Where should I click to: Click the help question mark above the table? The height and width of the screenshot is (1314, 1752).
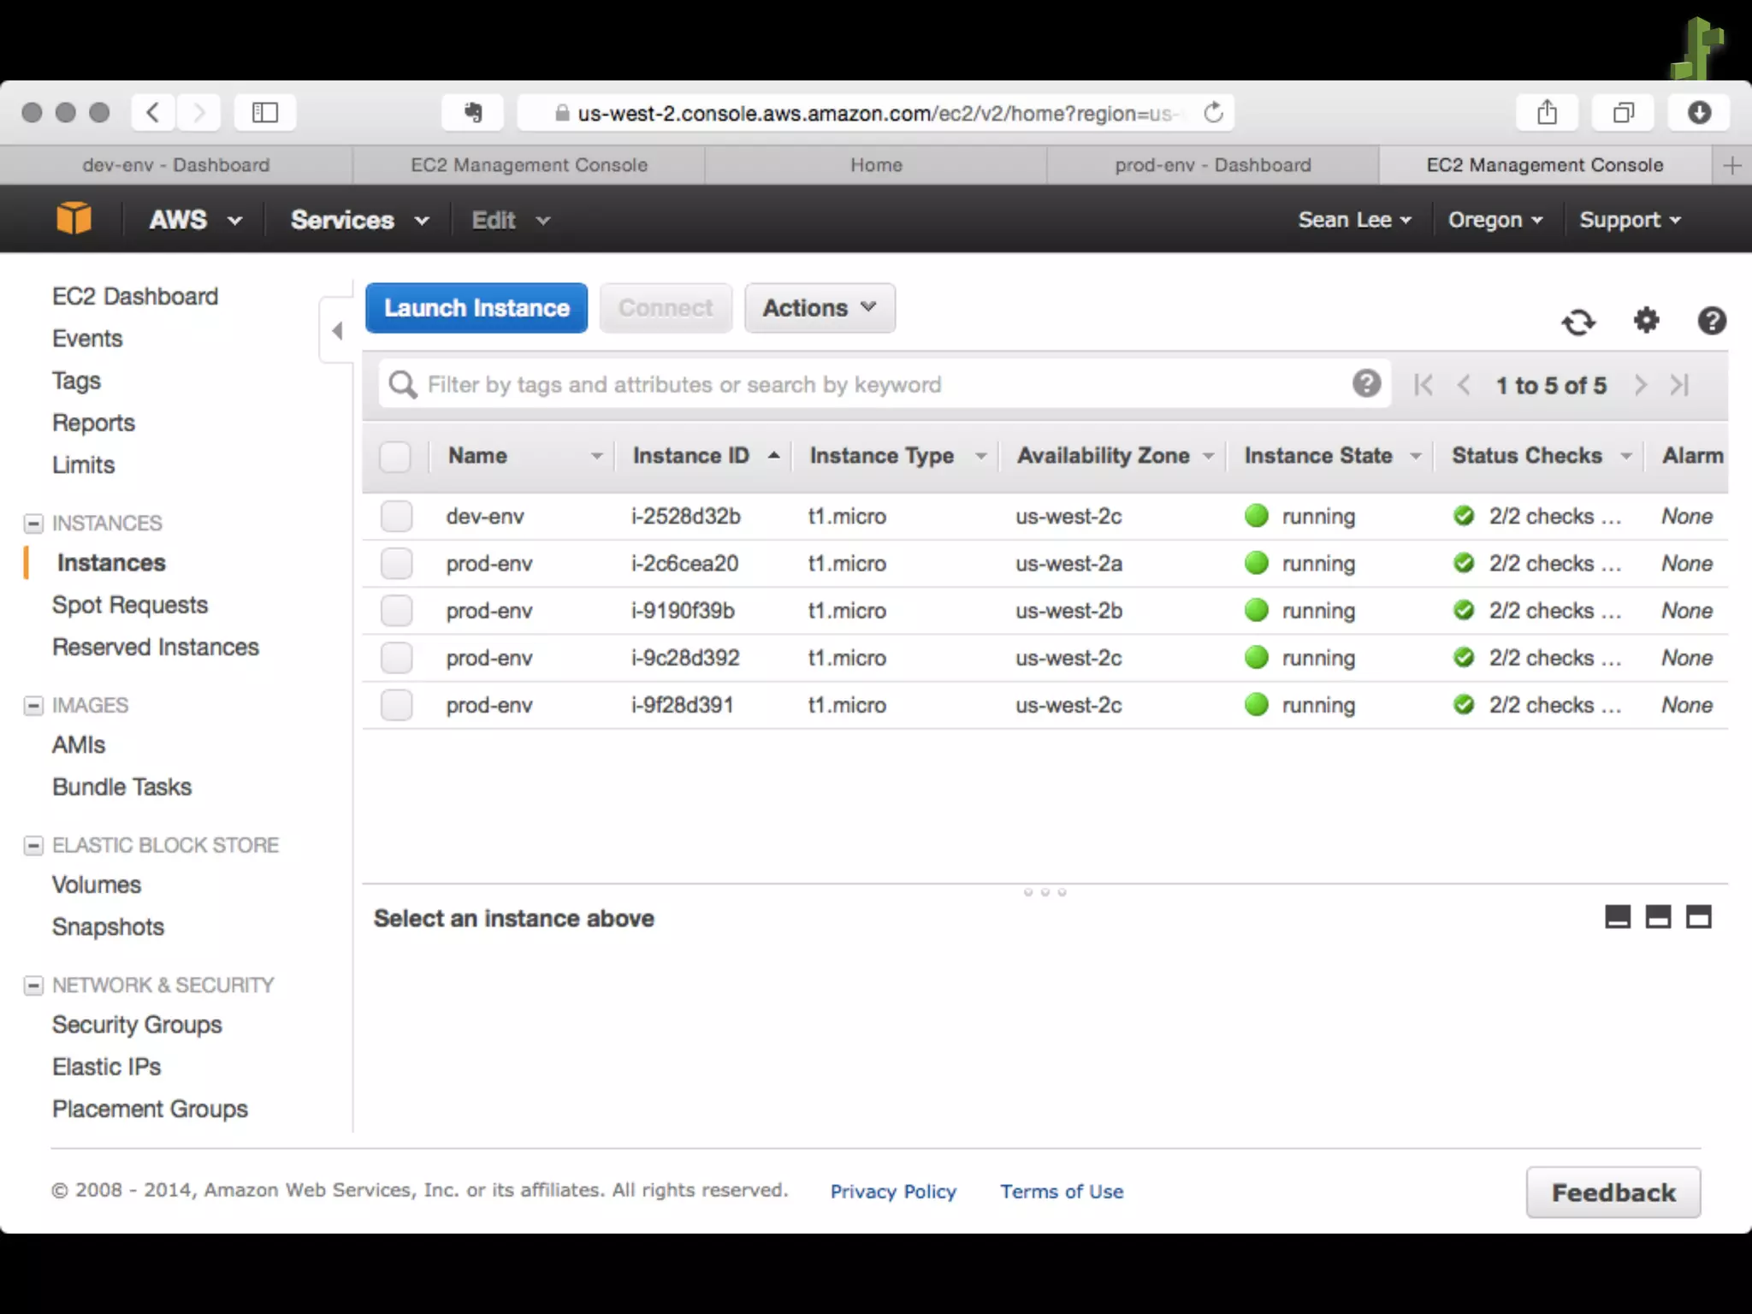click(1711, 321)
